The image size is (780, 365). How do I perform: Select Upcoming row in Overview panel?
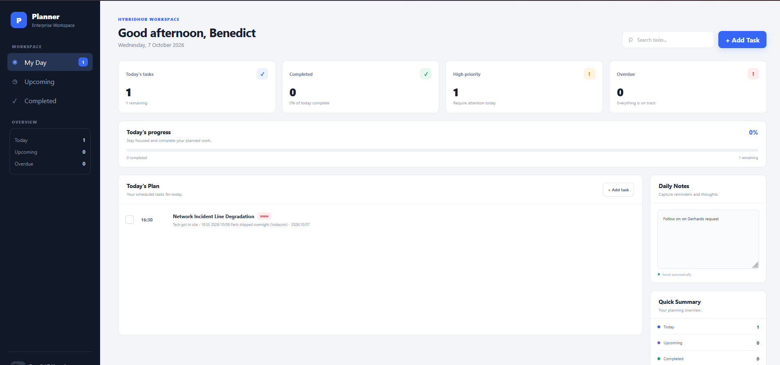coord(50,152)
